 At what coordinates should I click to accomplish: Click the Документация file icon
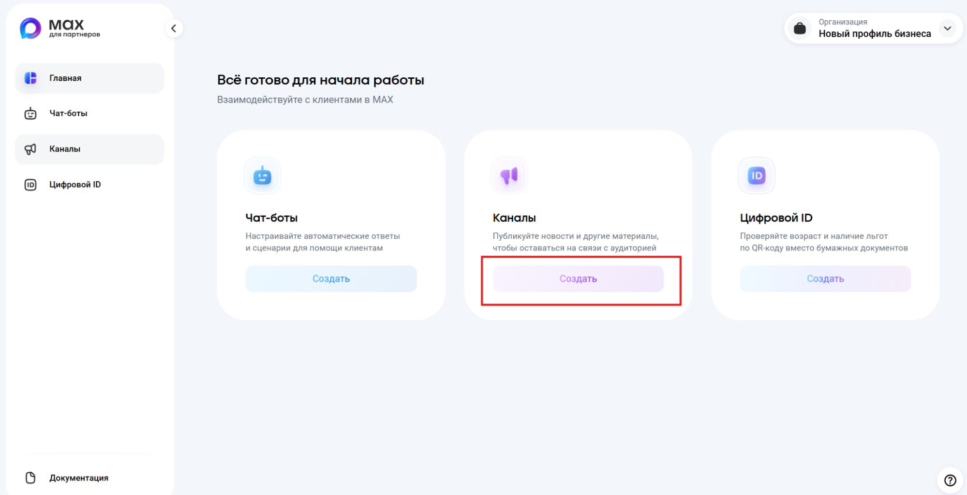click(x=30, y=478)
